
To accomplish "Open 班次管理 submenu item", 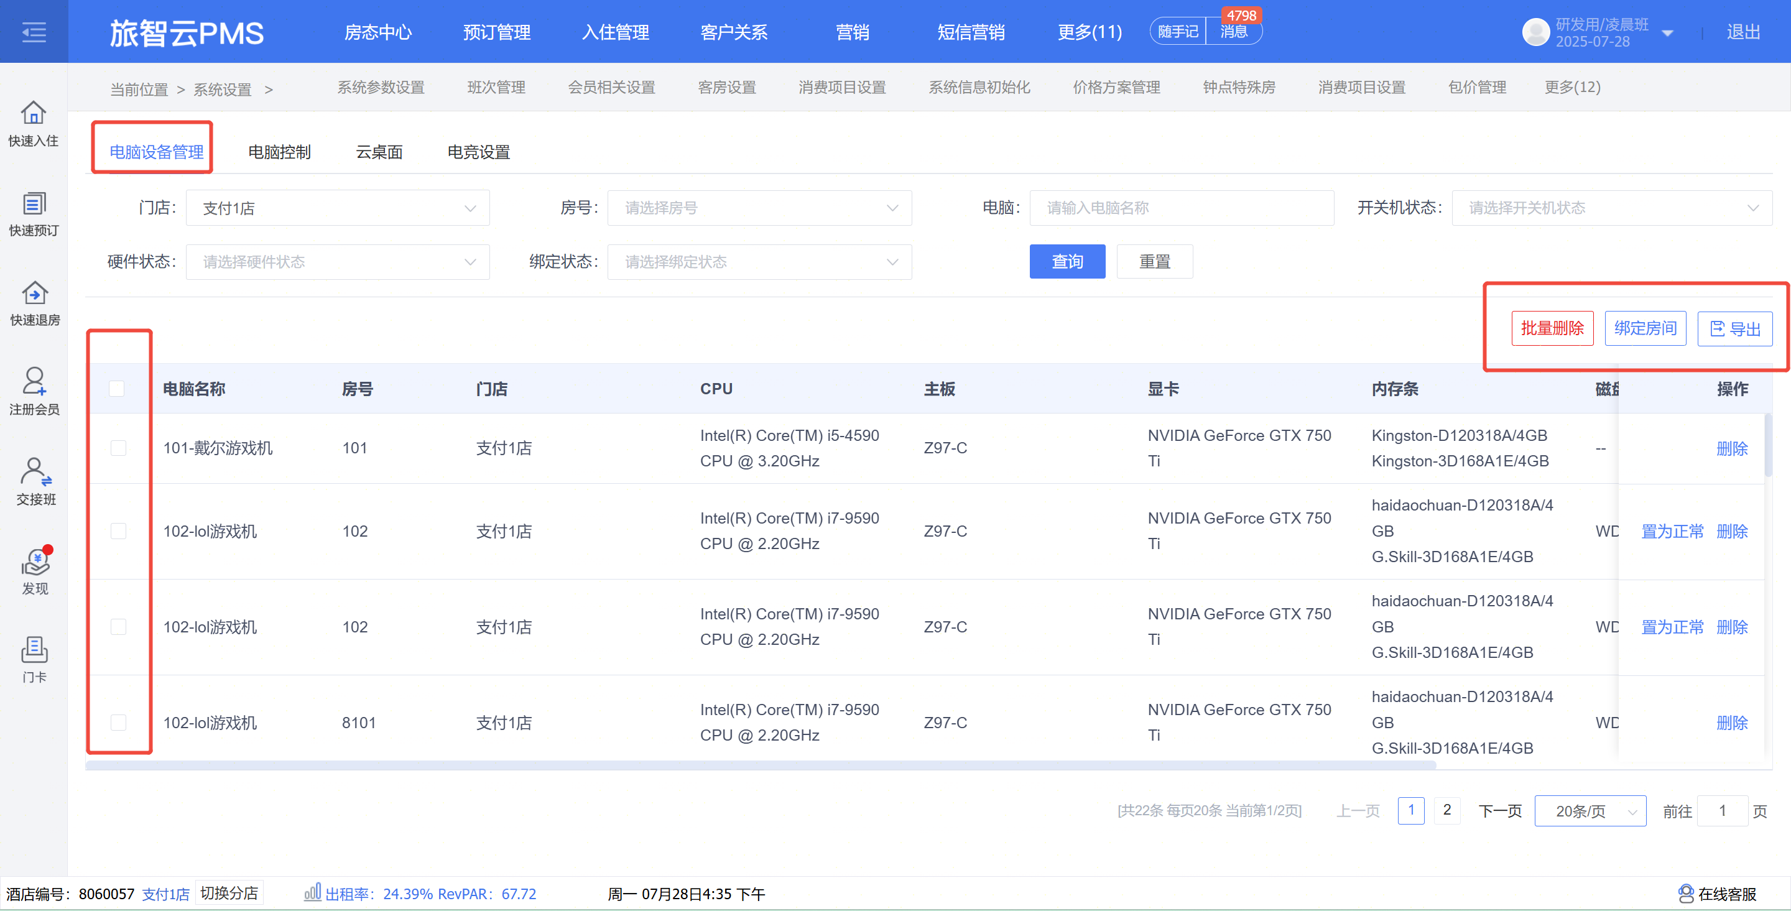I will point(496,87).
